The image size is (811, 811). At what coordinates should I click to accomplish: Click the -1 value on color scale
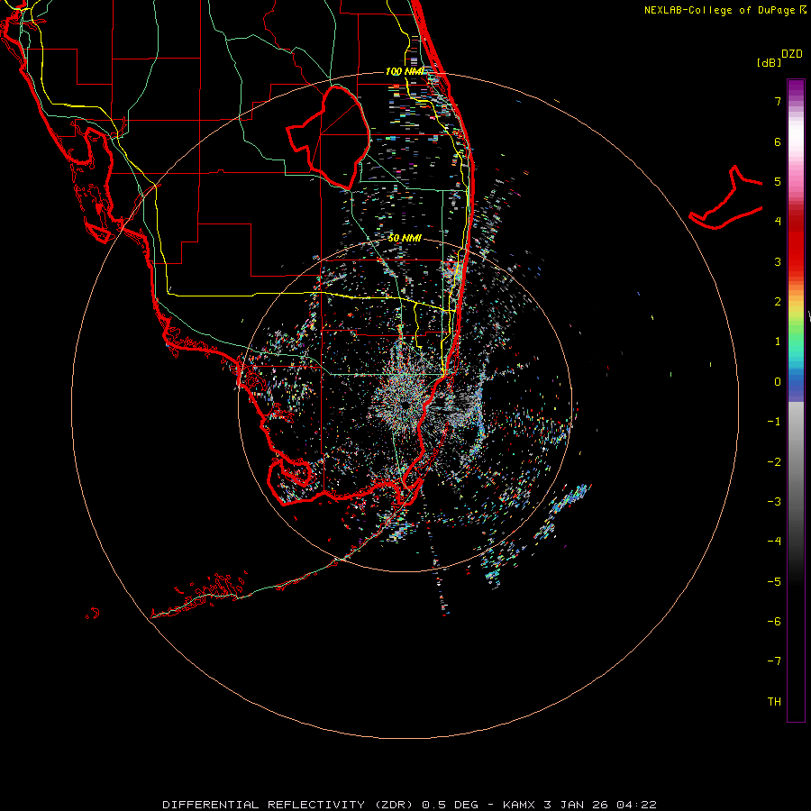coord(774,422)
